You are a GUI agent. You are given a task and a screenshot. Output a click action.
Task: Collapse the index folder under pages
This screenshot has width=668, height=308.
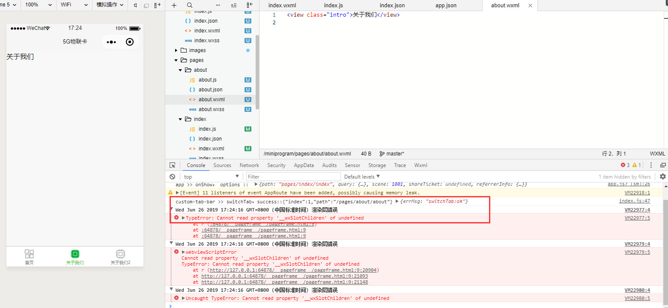tap(180, 119)
